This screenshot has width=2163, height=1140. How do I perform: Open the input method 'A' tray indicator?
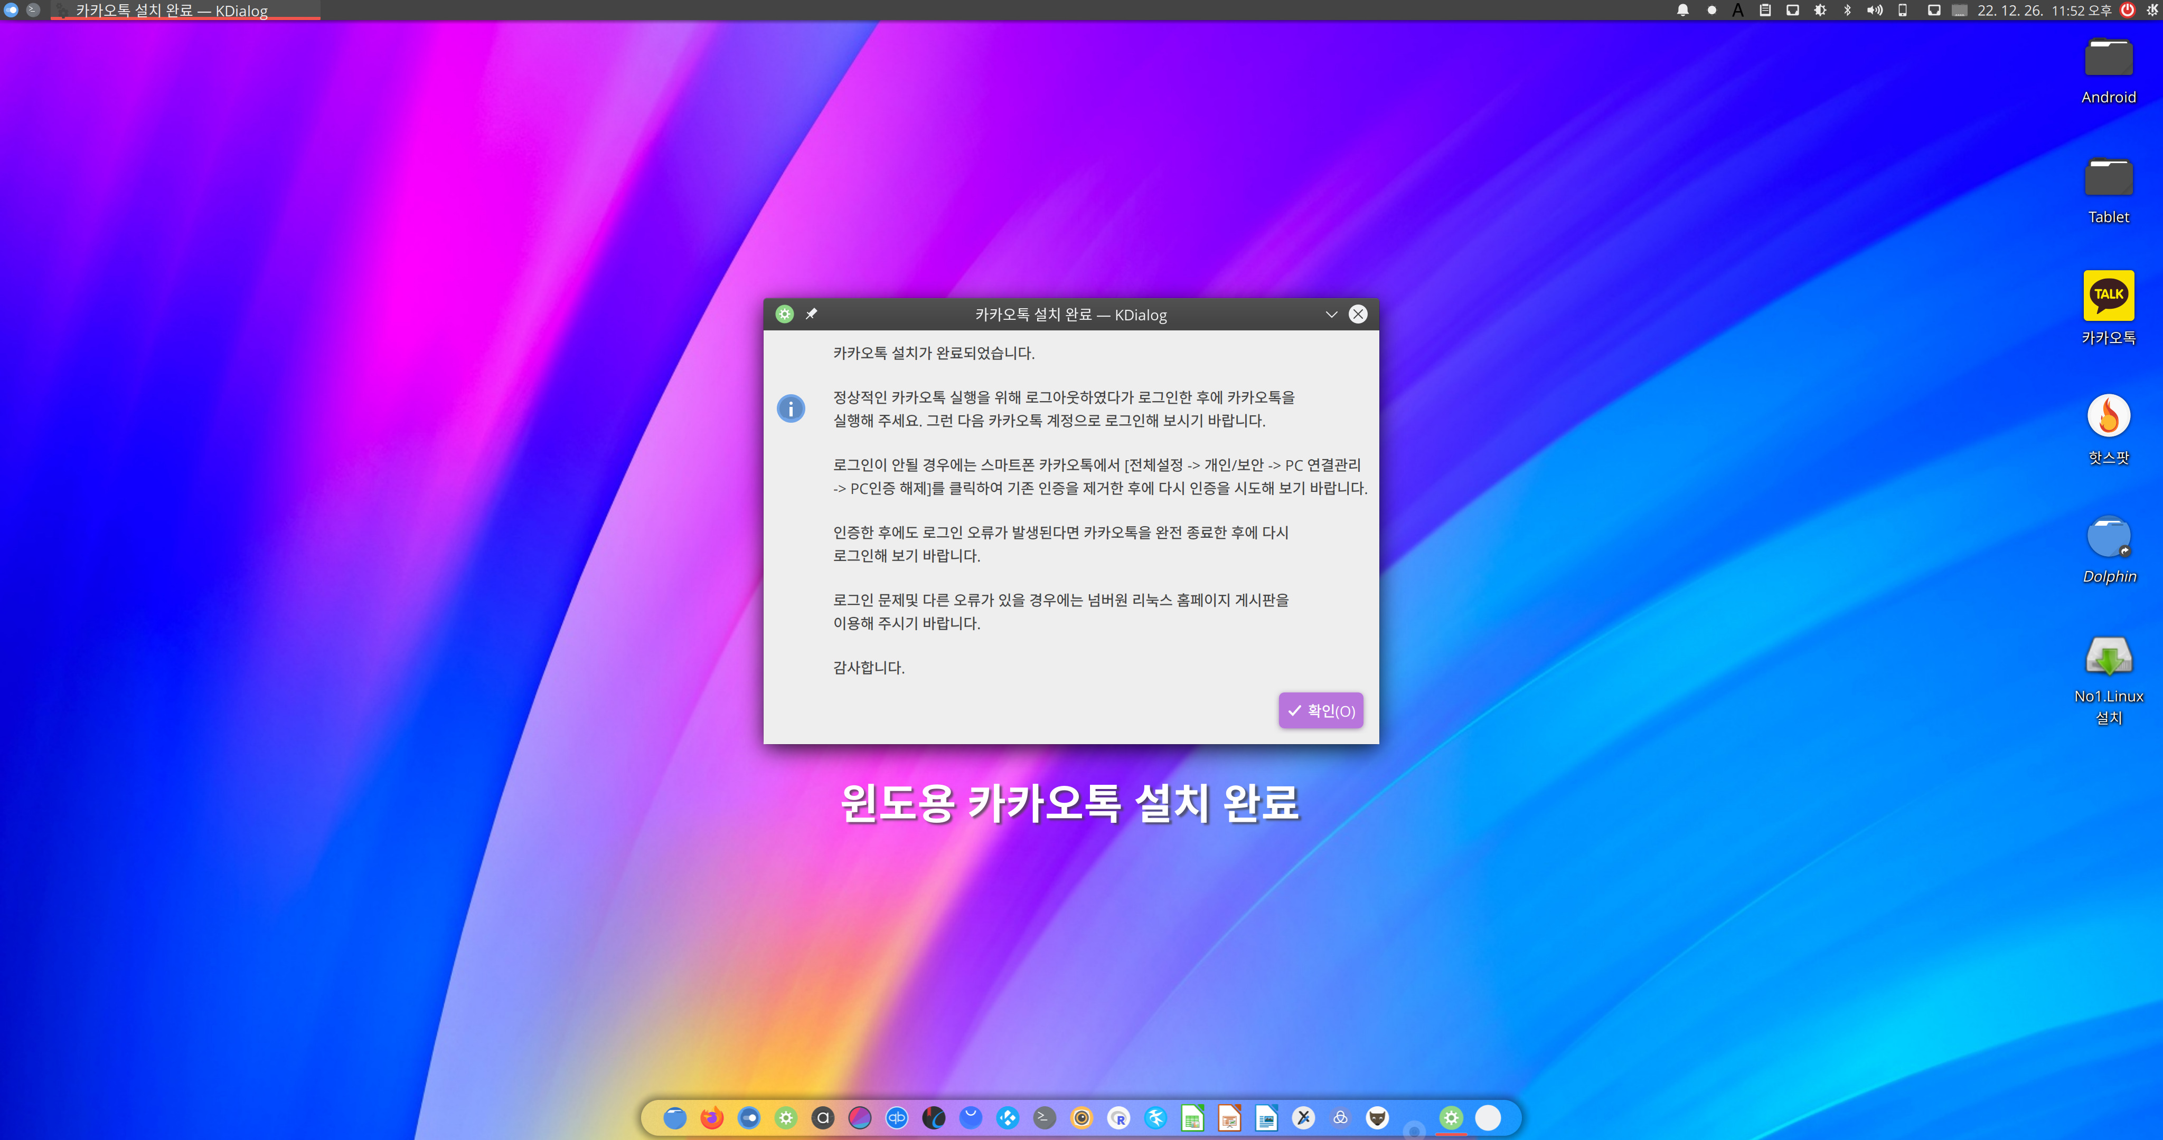[x=1738, y=10]
